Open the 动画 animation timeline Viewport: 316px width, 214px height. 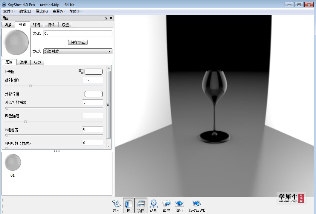154,206
